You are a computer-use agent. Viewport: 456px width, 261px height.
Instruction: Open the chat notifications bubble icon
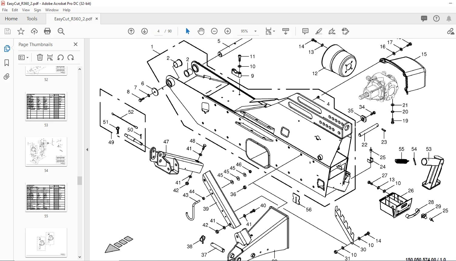424,18
